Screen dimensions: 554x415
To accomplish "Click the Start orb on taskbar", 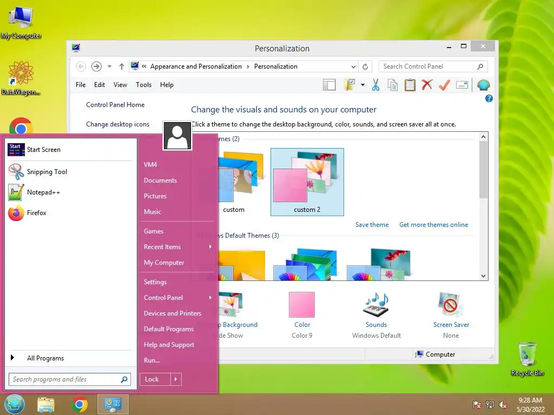I will point(15,404).
